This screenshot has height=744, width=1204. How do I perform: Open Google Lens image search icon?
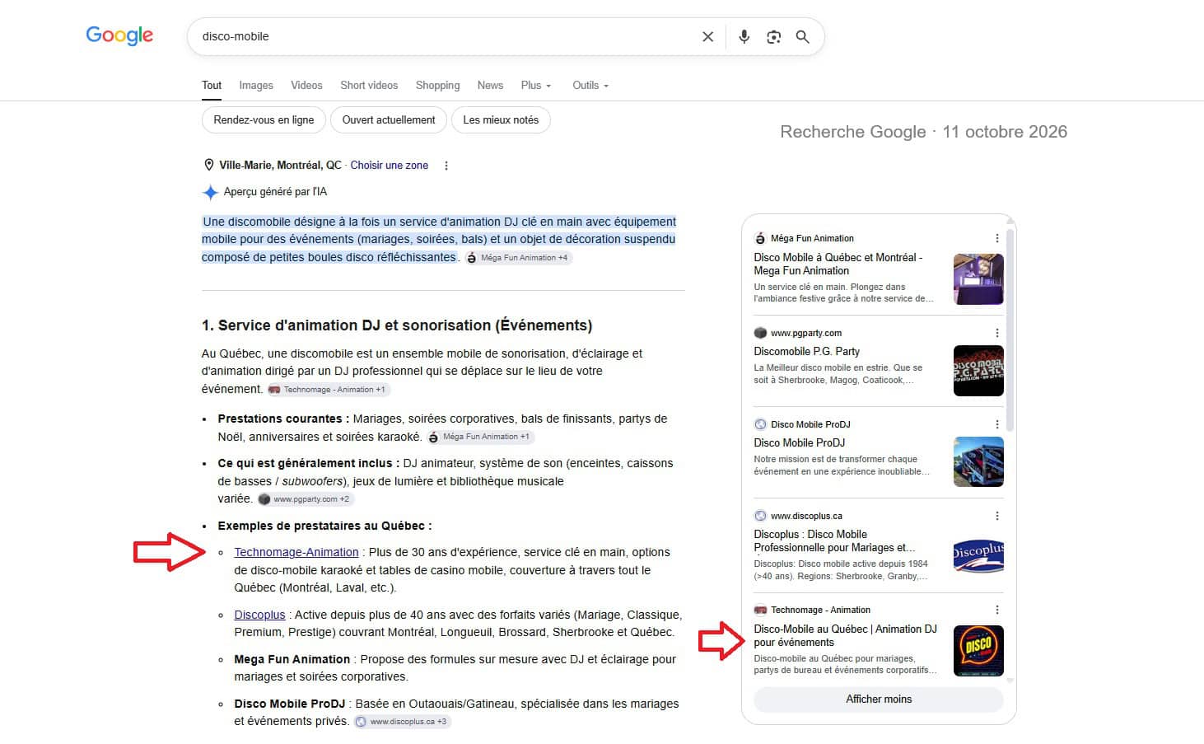pos(773,36)
